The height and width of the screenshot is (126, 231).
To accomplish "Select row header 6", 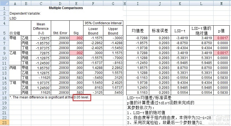I will coord(4,38).
